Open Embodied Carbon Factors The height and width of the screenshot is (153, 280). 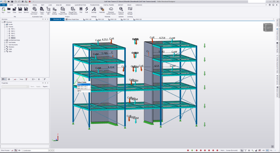coord(111,11)
